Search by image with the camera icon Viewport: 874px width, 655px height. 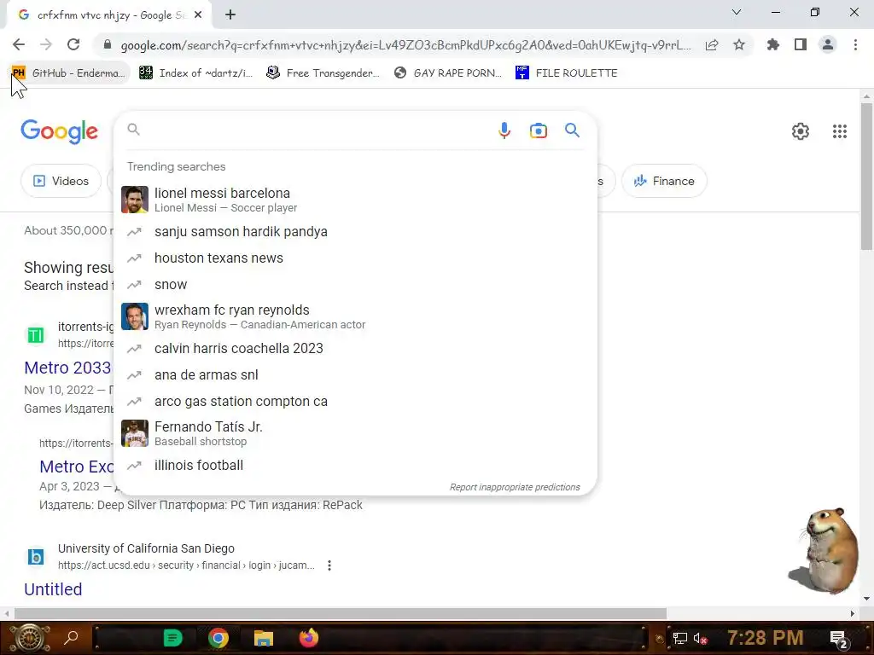pos(538,130)
